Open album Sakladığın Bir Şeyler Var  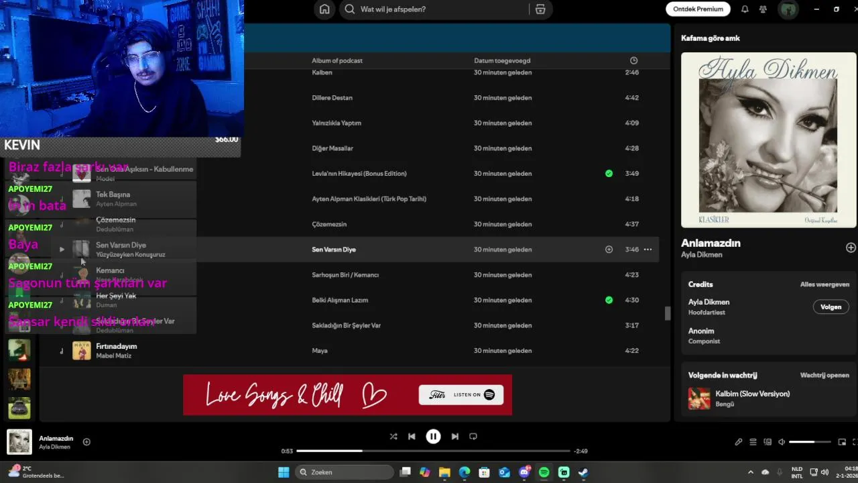tap(346, 325)
